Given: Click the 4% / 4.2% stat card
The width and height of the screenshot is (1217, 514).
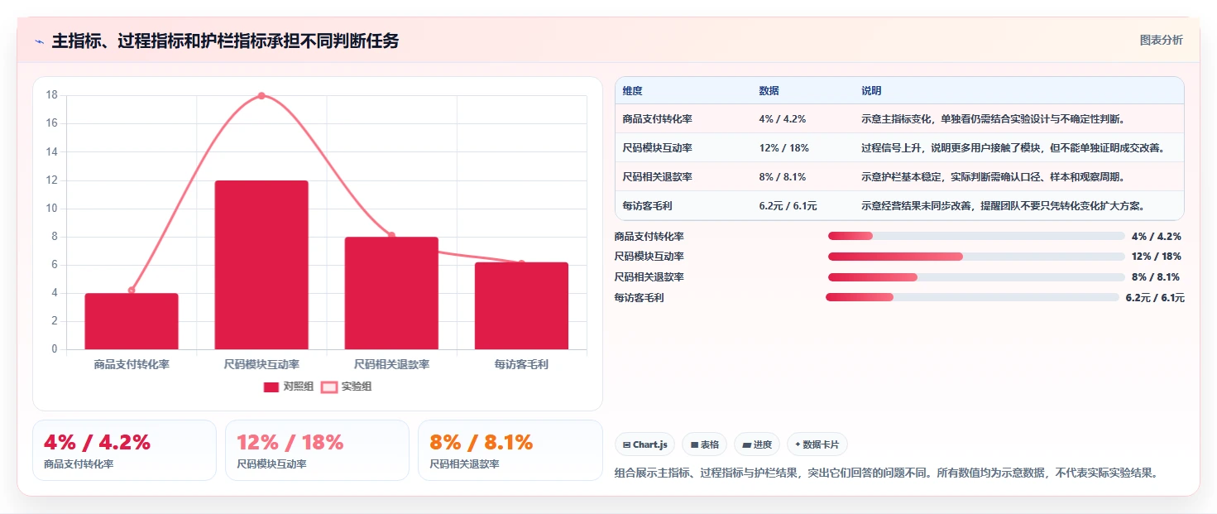Looking at the screenshot, I should coord(124,450).
